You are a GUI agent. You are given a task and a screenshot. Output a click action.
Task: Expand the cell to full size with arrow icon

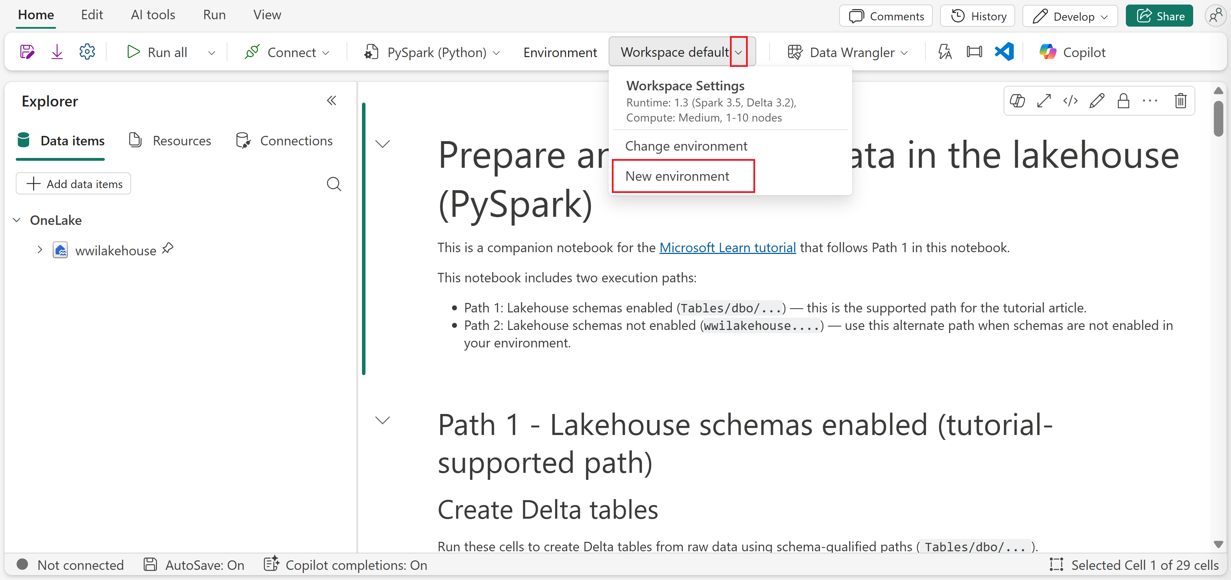(1044, 101)
